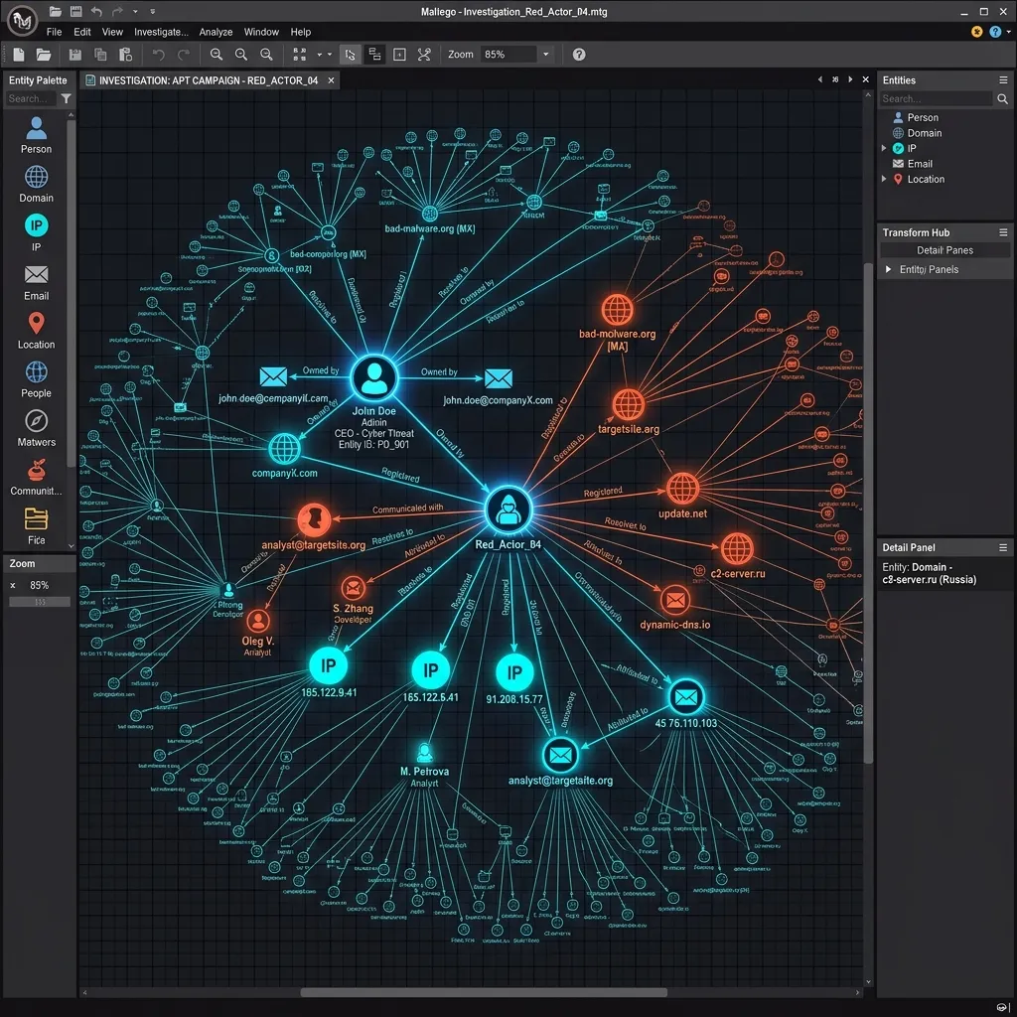The image size is (1017, 1017).
Task: Click the Help question mark toolbar icon
Action: 579,55
